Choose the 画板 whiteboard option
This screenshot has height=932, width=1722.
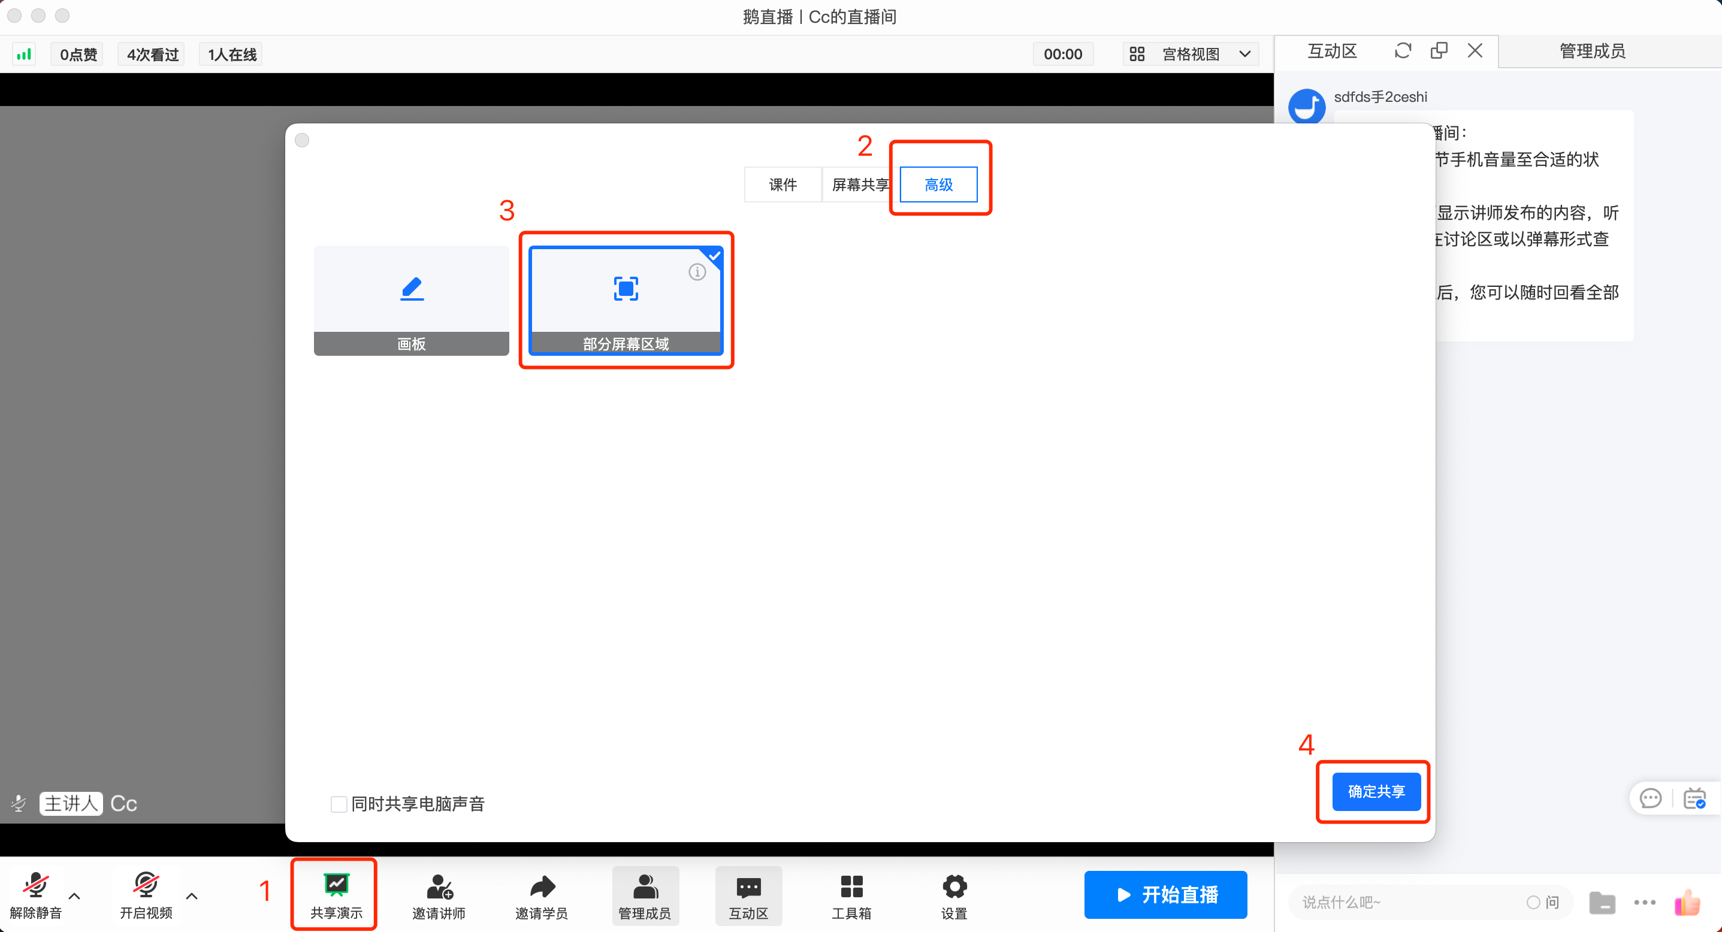point(411,301)
